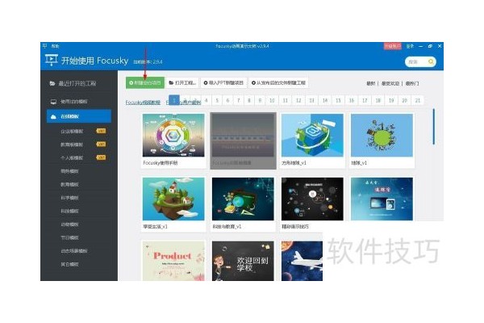Screen dimensions: 484x323
Task: Open the 精彩演示技巧 dark space template
Action: coord(312,199)
